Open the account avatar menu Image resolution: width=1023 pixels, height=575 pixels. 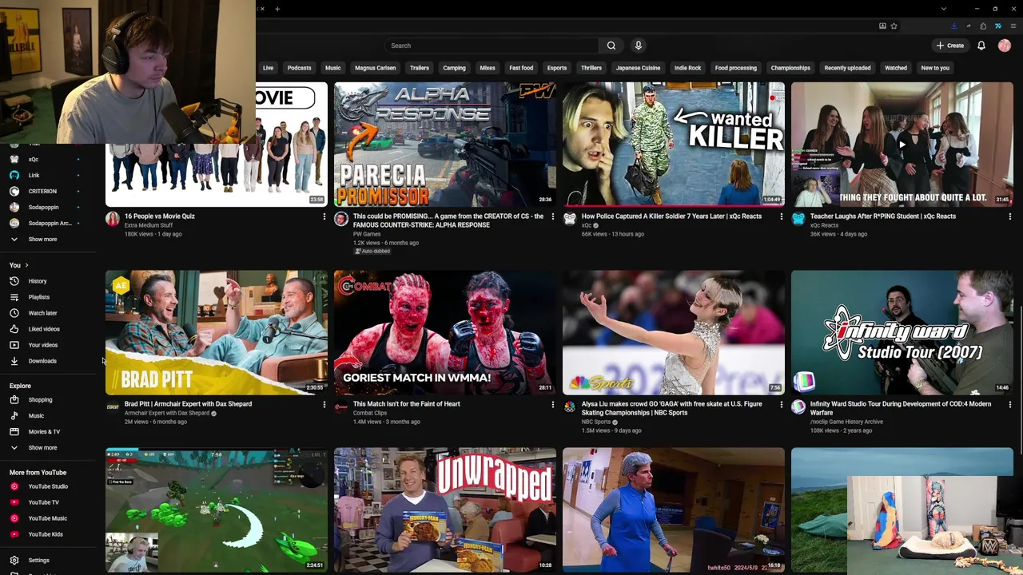click(x=1005, y=46)
